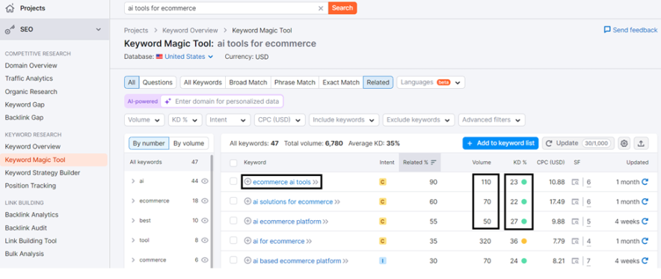Open the Intent filter dropdown
The width and height of the screenshot is (661, 279).
pos(228,120)
